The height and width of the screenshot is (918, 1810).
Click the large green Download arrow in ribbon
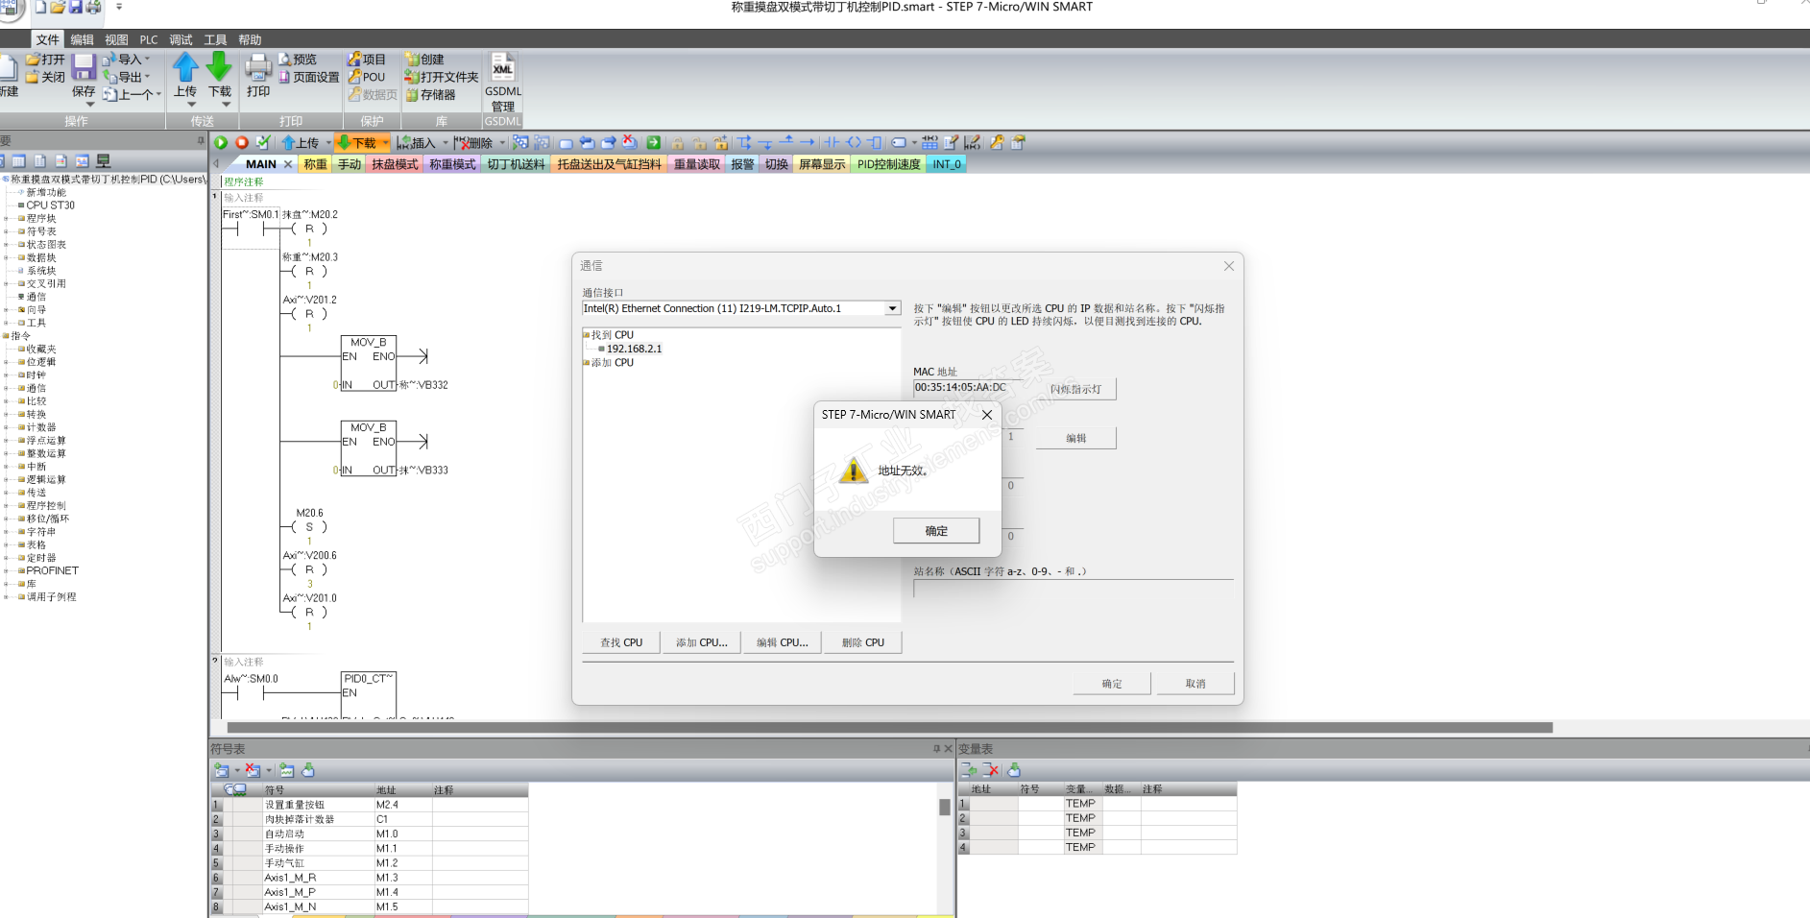click(220, 67)
